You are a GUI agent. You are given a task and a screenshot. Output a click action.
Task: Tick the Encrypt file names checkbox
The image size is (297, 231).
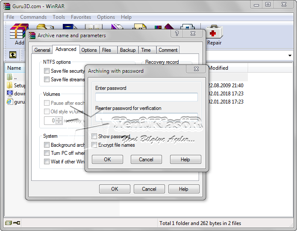pos(94,145)
